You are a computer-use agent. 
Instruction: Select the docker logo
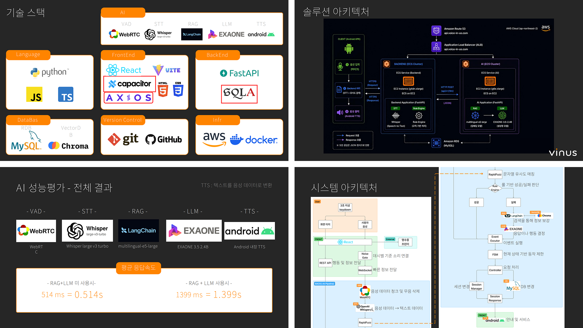(254, 140)
